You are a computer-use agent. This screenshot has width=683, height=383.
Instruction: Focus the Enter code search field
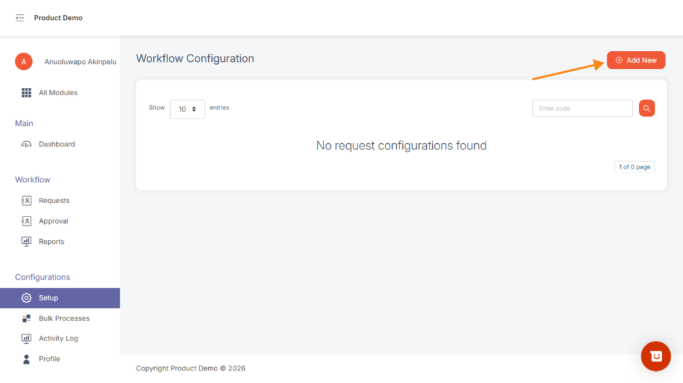coord(582,109)
